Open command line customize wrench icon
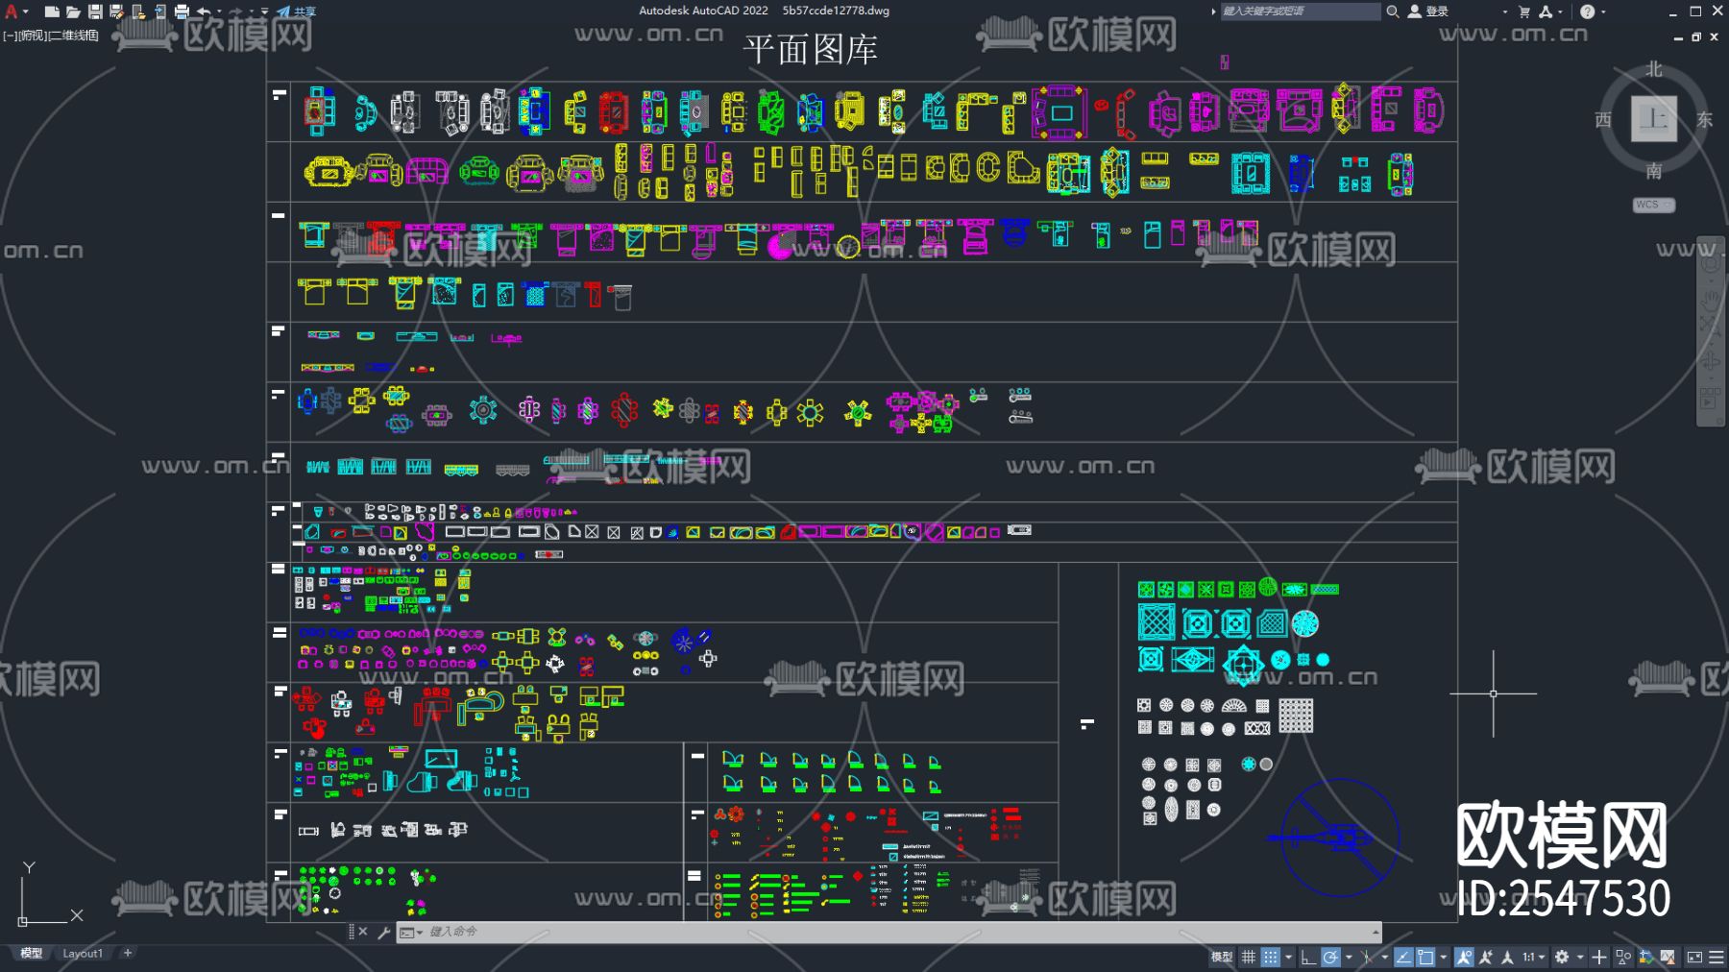This screenshot has height=972, width=1729. point(383,932)
